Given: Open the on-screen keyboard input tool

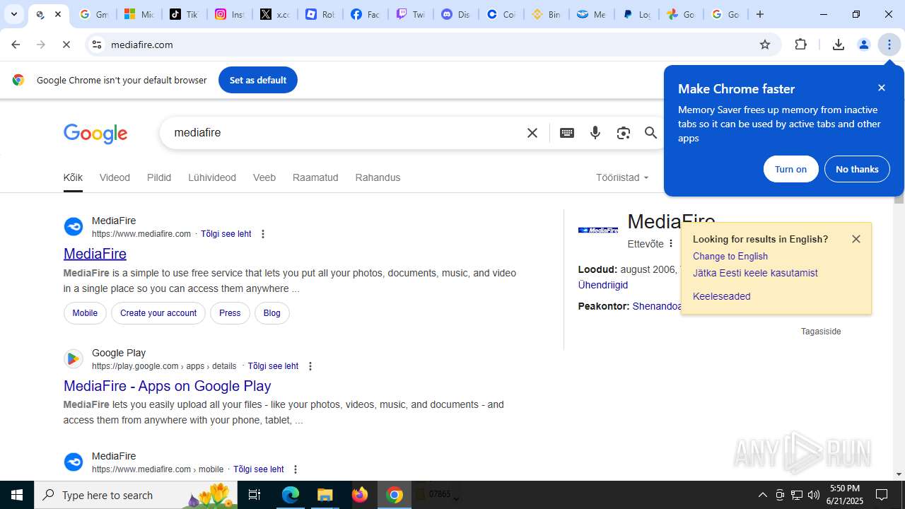Looking at the screenshot, I should [x=567, y=133].
